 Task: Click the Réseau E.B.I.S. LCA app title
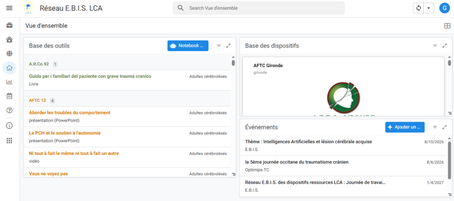click(x=71, y=8)
